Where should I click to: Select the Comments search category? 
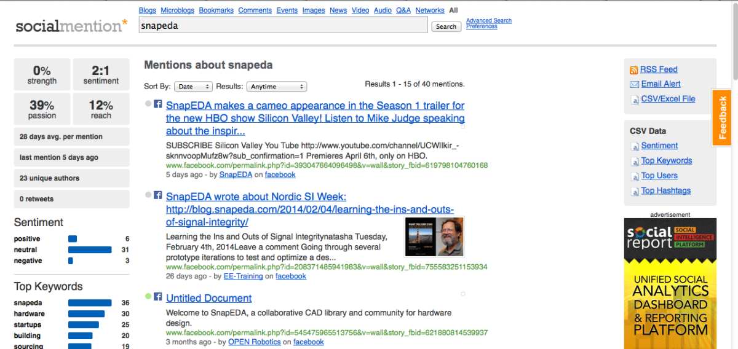tap(255, 10)
